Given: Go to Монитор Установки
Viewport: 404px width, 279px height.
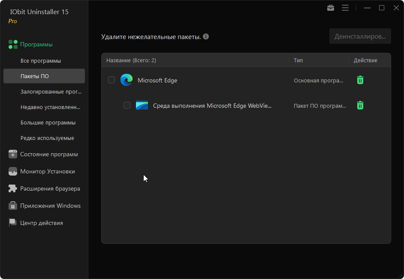Looking at the screenshot, I should (x=48, y=171).
